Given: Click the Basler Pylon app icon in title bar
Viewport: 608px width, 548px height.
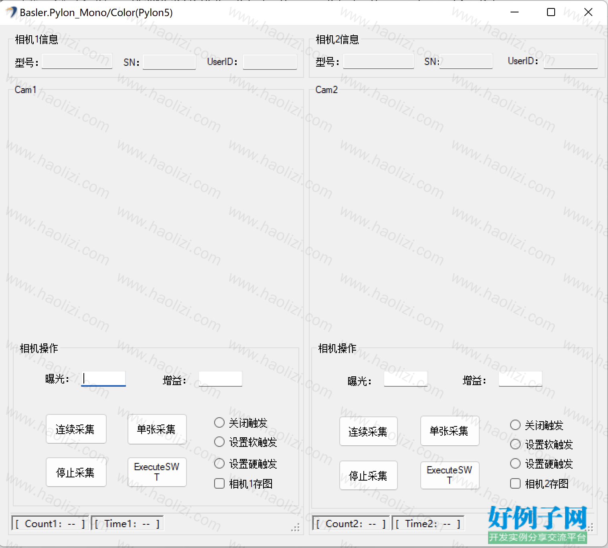Looking at the screenshot, I should click(11, 12).
